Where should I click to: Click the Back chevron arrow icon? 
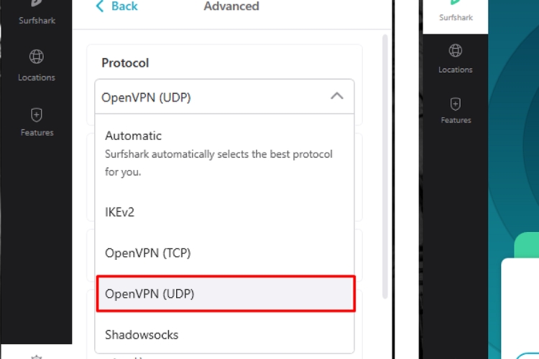point(100,6)
